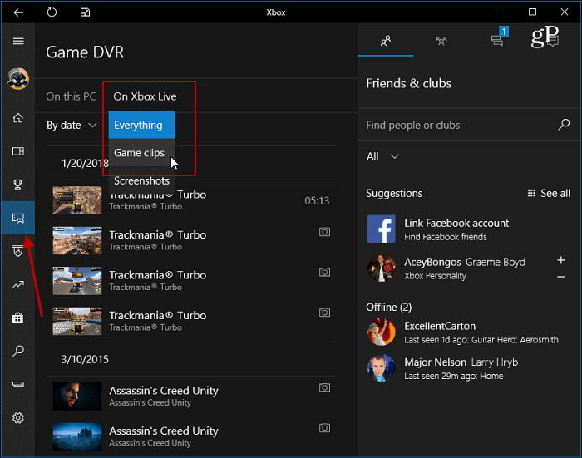Click AceyBongos avatar picture
Screen dimensions: 582x458
[381, 268]
